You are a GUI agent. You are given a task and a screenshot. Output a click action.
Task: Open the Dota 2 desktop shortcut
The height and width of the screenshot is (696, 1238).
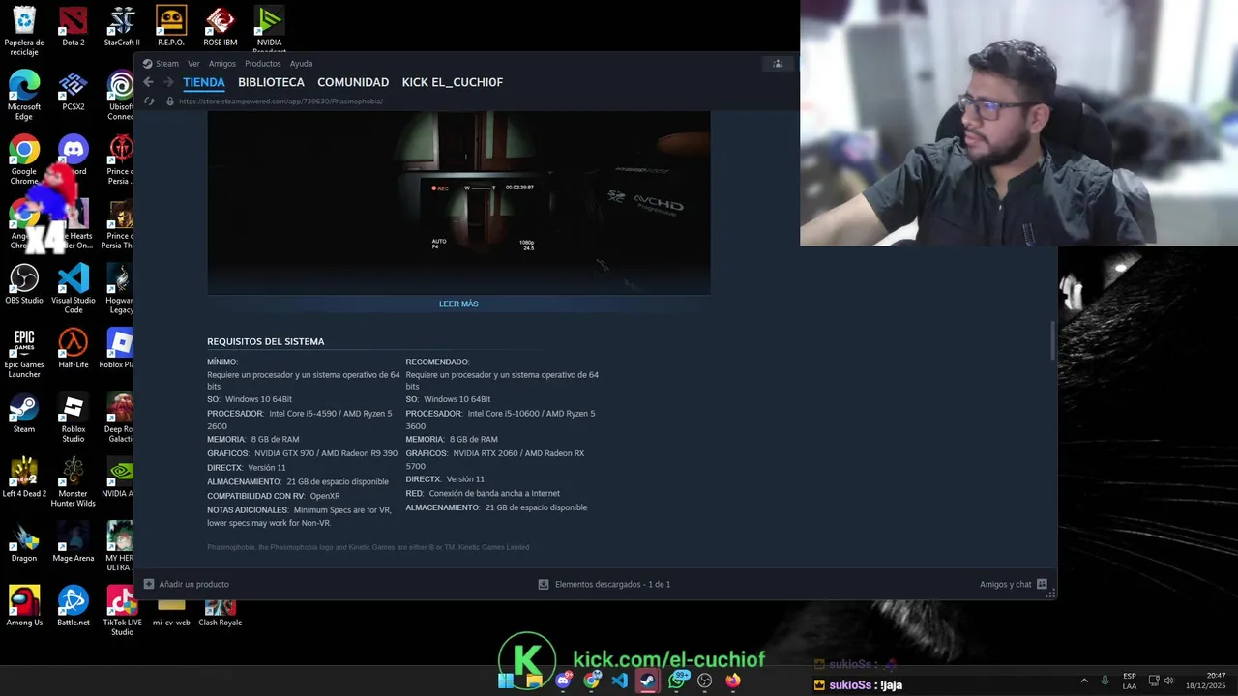tap(74, 27)
